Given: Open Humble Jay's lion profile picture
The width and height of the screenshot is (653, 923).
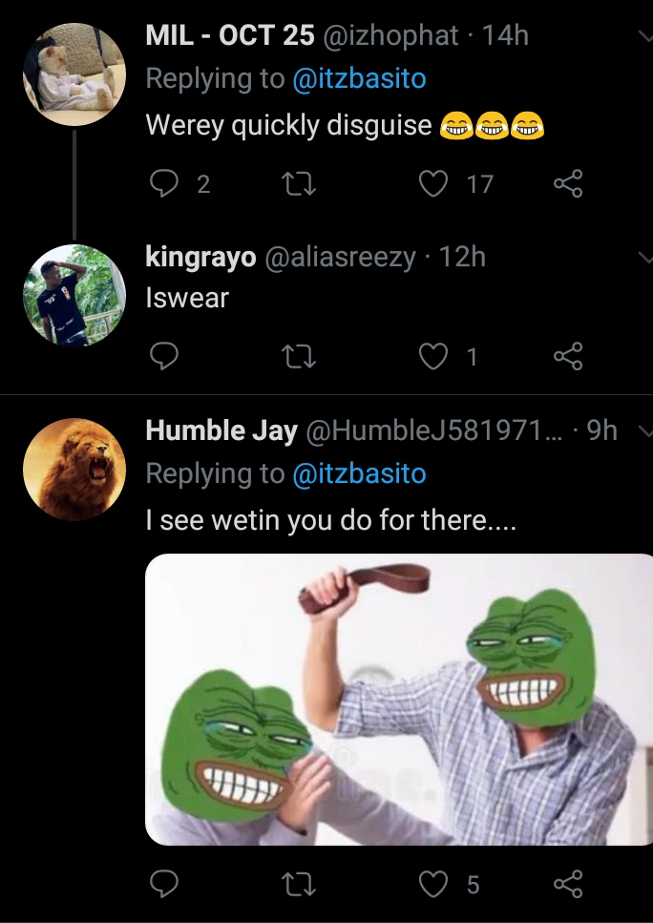Looking at the screenshot, I should click(74, 470).
